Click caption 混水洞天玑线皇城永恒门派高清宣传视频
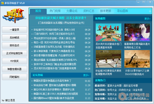 [x=108, y=46]
